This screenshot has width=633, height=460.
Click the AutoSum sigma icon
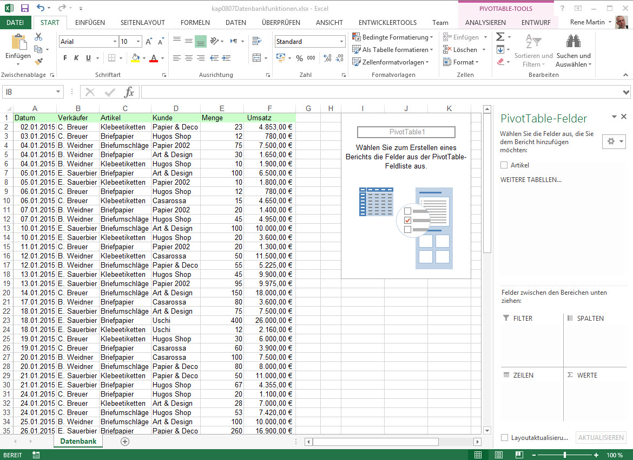tap(500, 37)
